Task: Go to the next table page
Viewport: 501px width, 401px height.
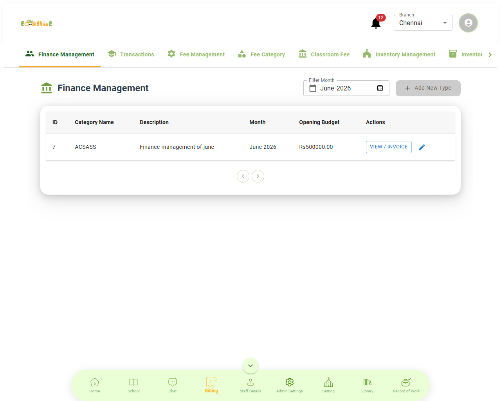Action: (258, 176)
